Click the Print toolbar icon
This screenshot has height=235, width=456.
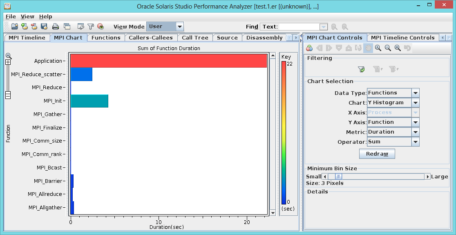[56, 26]
